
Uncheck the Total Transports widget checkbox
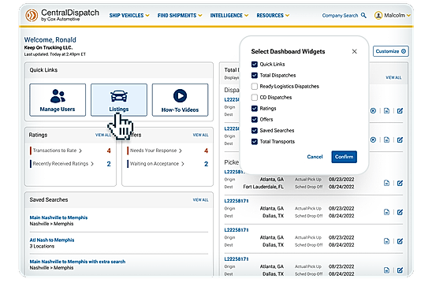click(255, 142)
